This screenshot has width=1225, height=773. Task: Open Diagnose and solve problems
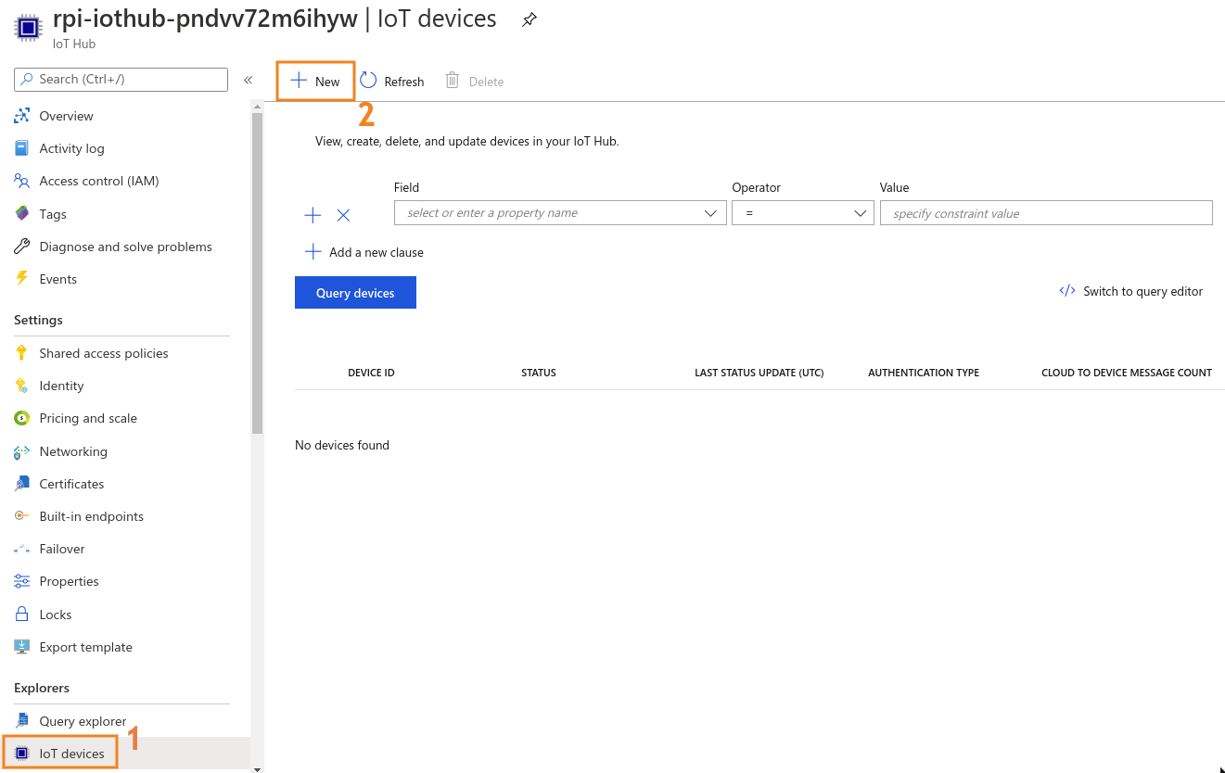coord(125,247)
